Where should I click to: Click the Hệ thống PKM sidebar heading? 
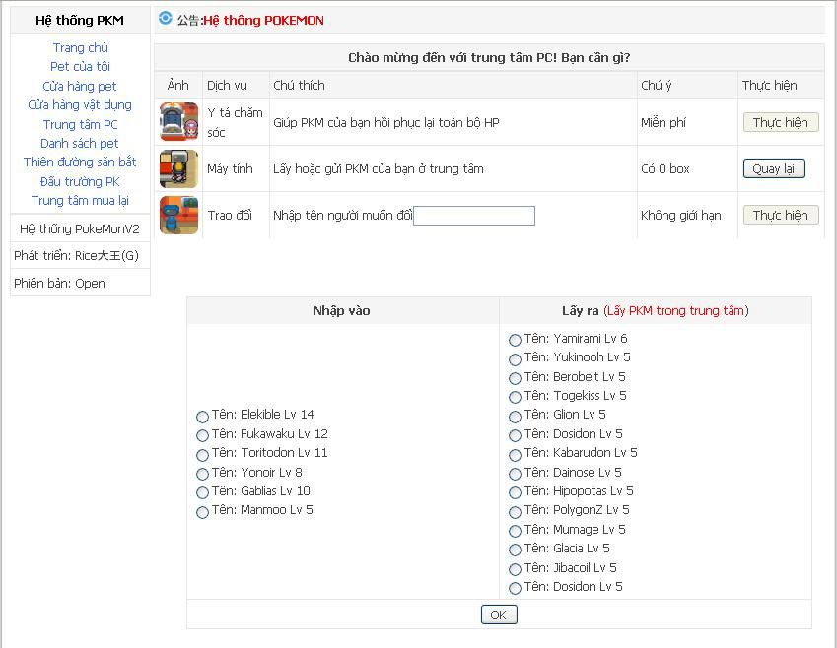80,21
